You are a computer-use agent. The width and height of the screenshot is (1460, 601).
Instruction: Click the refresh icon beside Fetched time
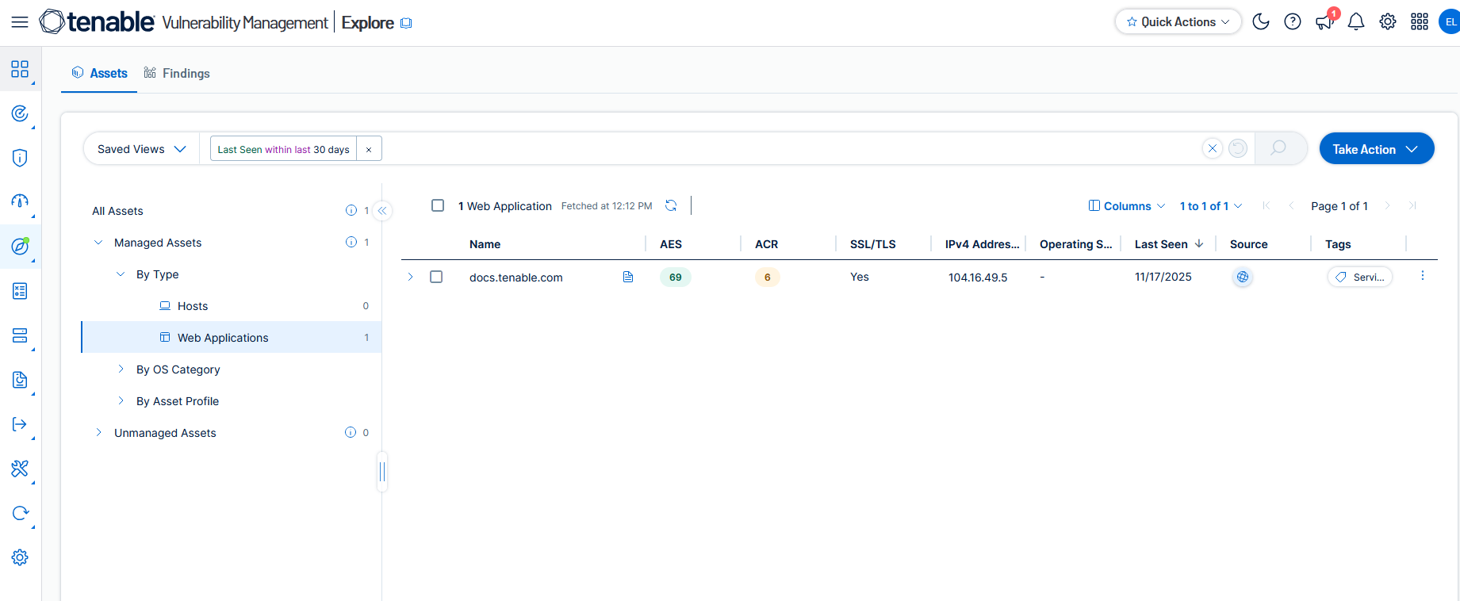tap(671, 206)
